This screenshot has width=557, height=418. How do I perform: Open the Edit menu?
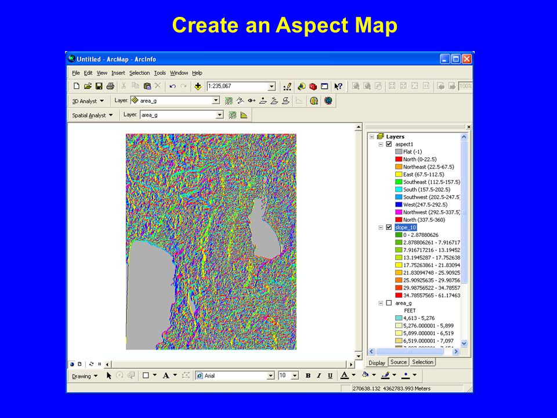pos(88,73)
